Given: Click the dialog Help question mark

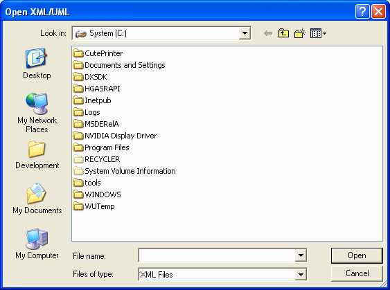Looking at the screenshot, I should pos(362,12).
